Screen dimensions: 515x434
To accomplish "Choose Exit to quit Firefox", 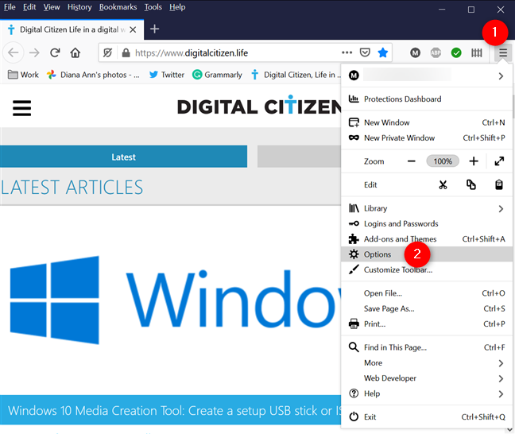I will point(427,417).
